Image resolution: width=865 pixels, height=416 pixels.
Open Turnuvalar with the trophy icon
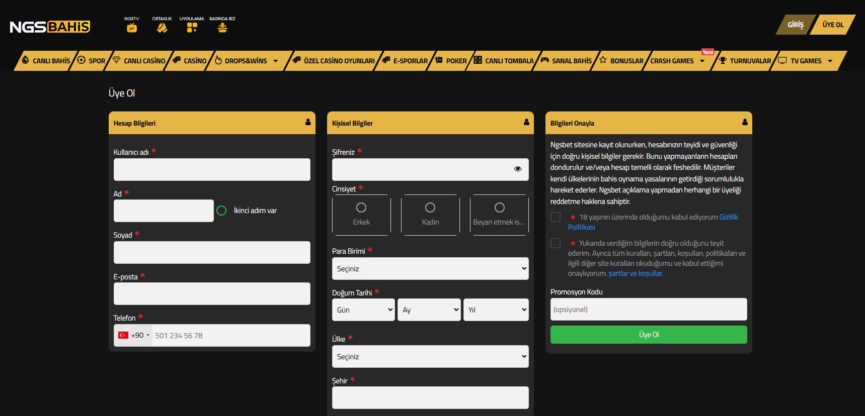click(x=745, y=61)
